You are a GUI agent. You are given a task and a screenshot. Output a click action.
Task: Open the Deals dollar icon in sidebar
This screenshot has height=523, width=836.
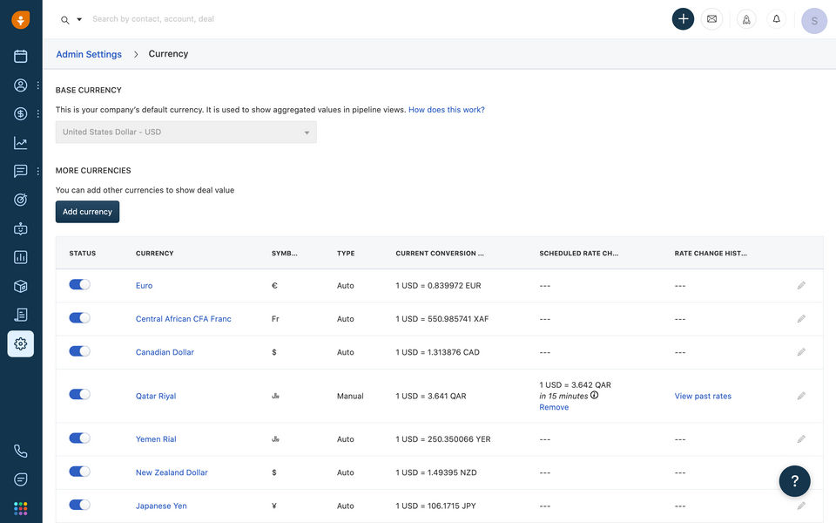pyautogui.click(x=21, y=113)
